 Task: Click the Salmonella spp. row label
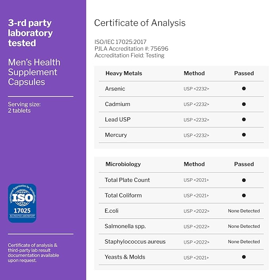(125, 226)
